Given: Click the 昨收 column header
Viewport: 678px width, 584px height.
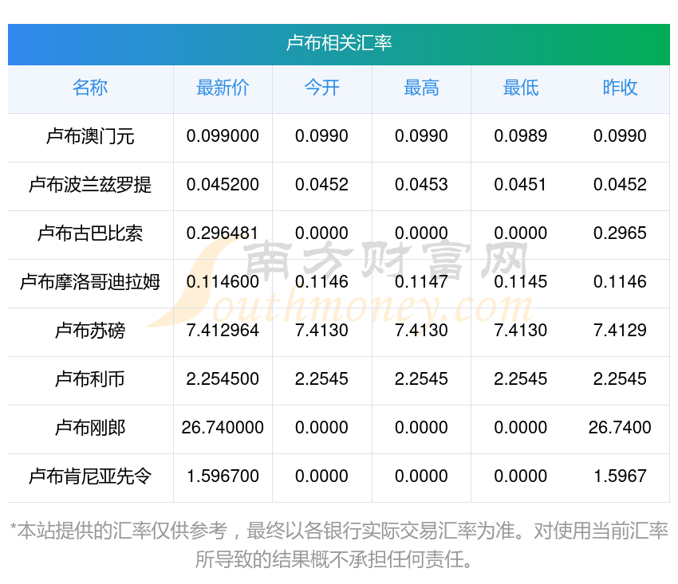Looking at the screenshot, I should [620, 88].
